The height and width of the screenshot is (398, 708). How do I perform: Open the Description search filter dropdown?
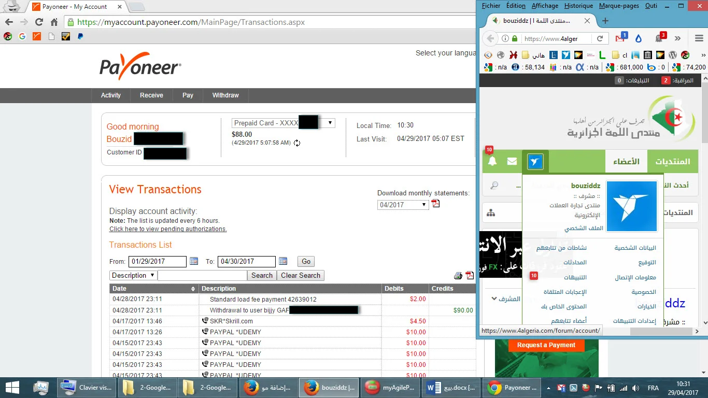tap(133, 276)
